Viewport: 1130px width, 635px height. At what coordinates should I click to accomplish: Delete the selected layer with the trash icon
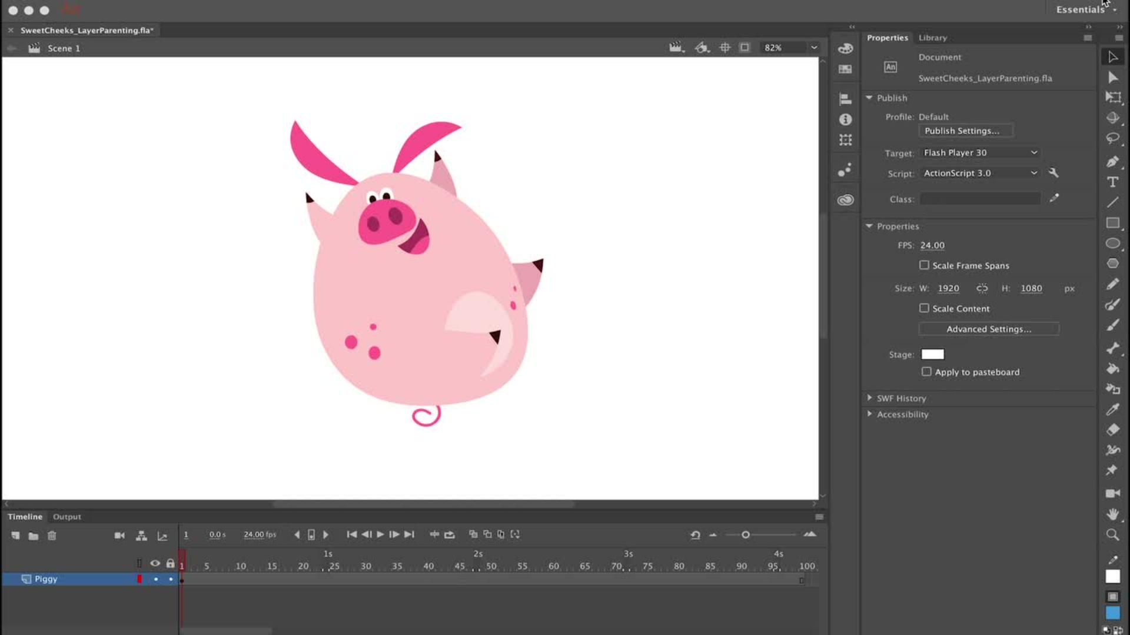point(52,536)
